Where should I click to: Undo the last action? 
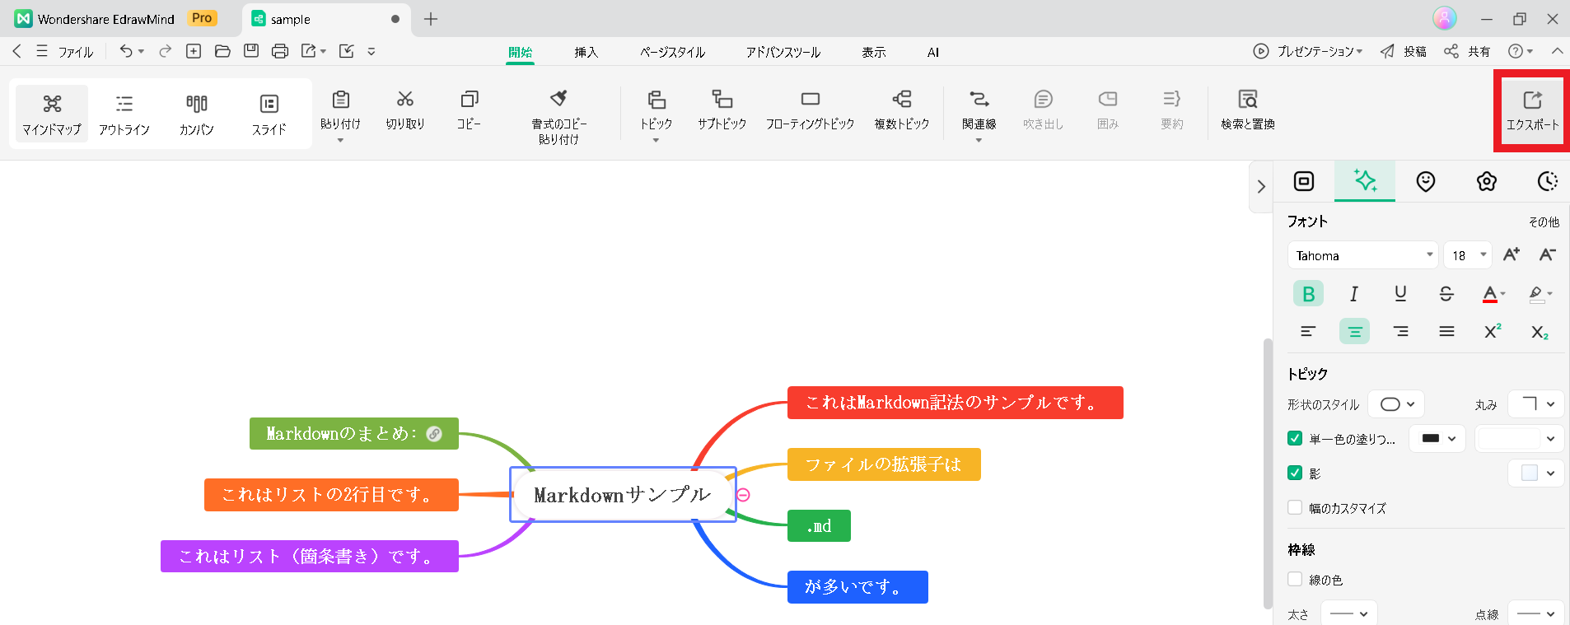click(125, 51)
